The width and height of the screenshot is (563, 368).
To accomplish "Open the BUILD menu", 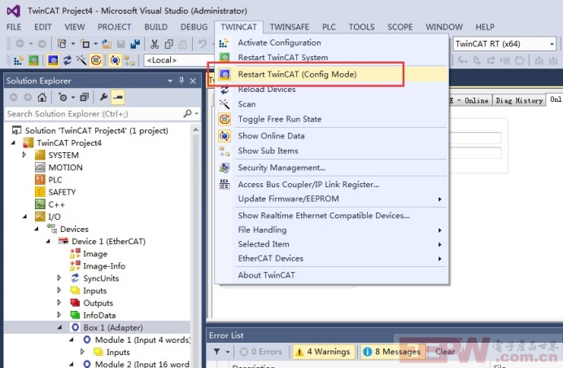I will pos(156,27).
